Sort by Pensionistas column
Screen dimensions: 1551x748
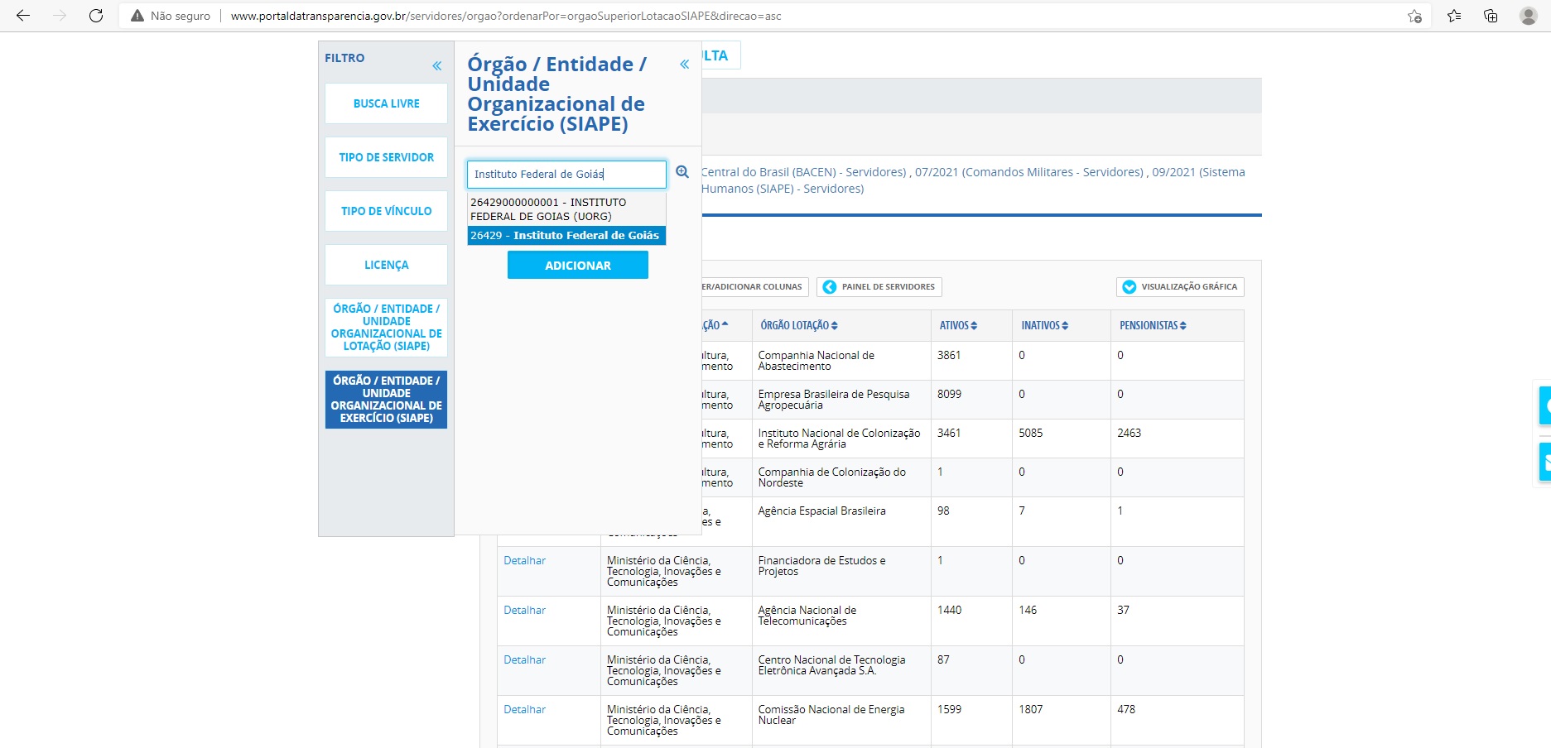click(x=1153, y=326)
